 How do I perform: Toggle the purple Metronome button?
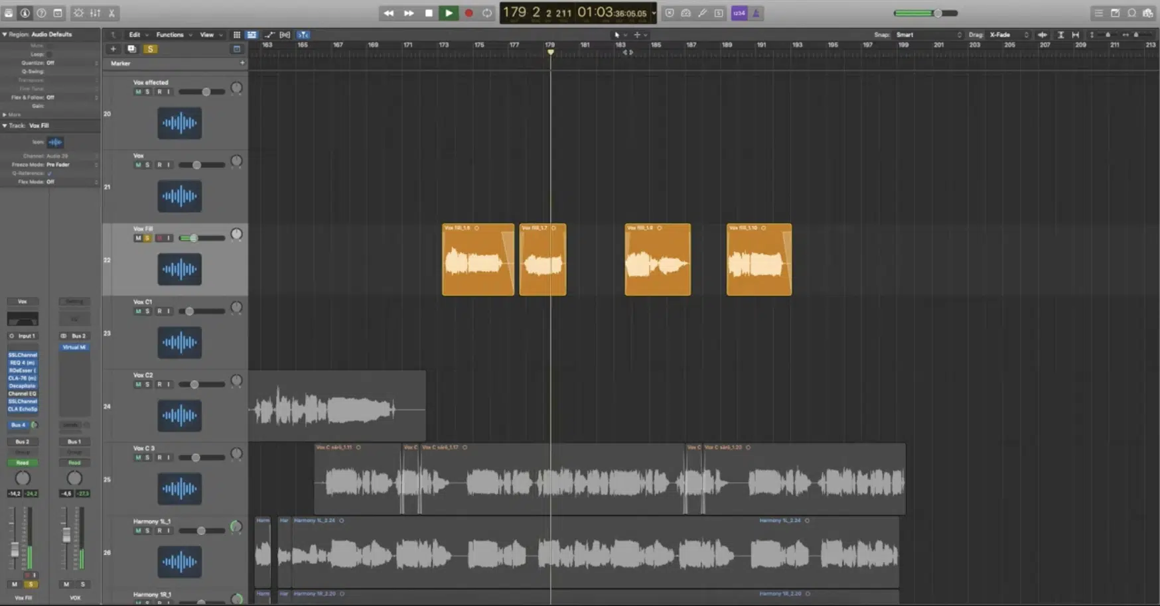pos(755,13)
